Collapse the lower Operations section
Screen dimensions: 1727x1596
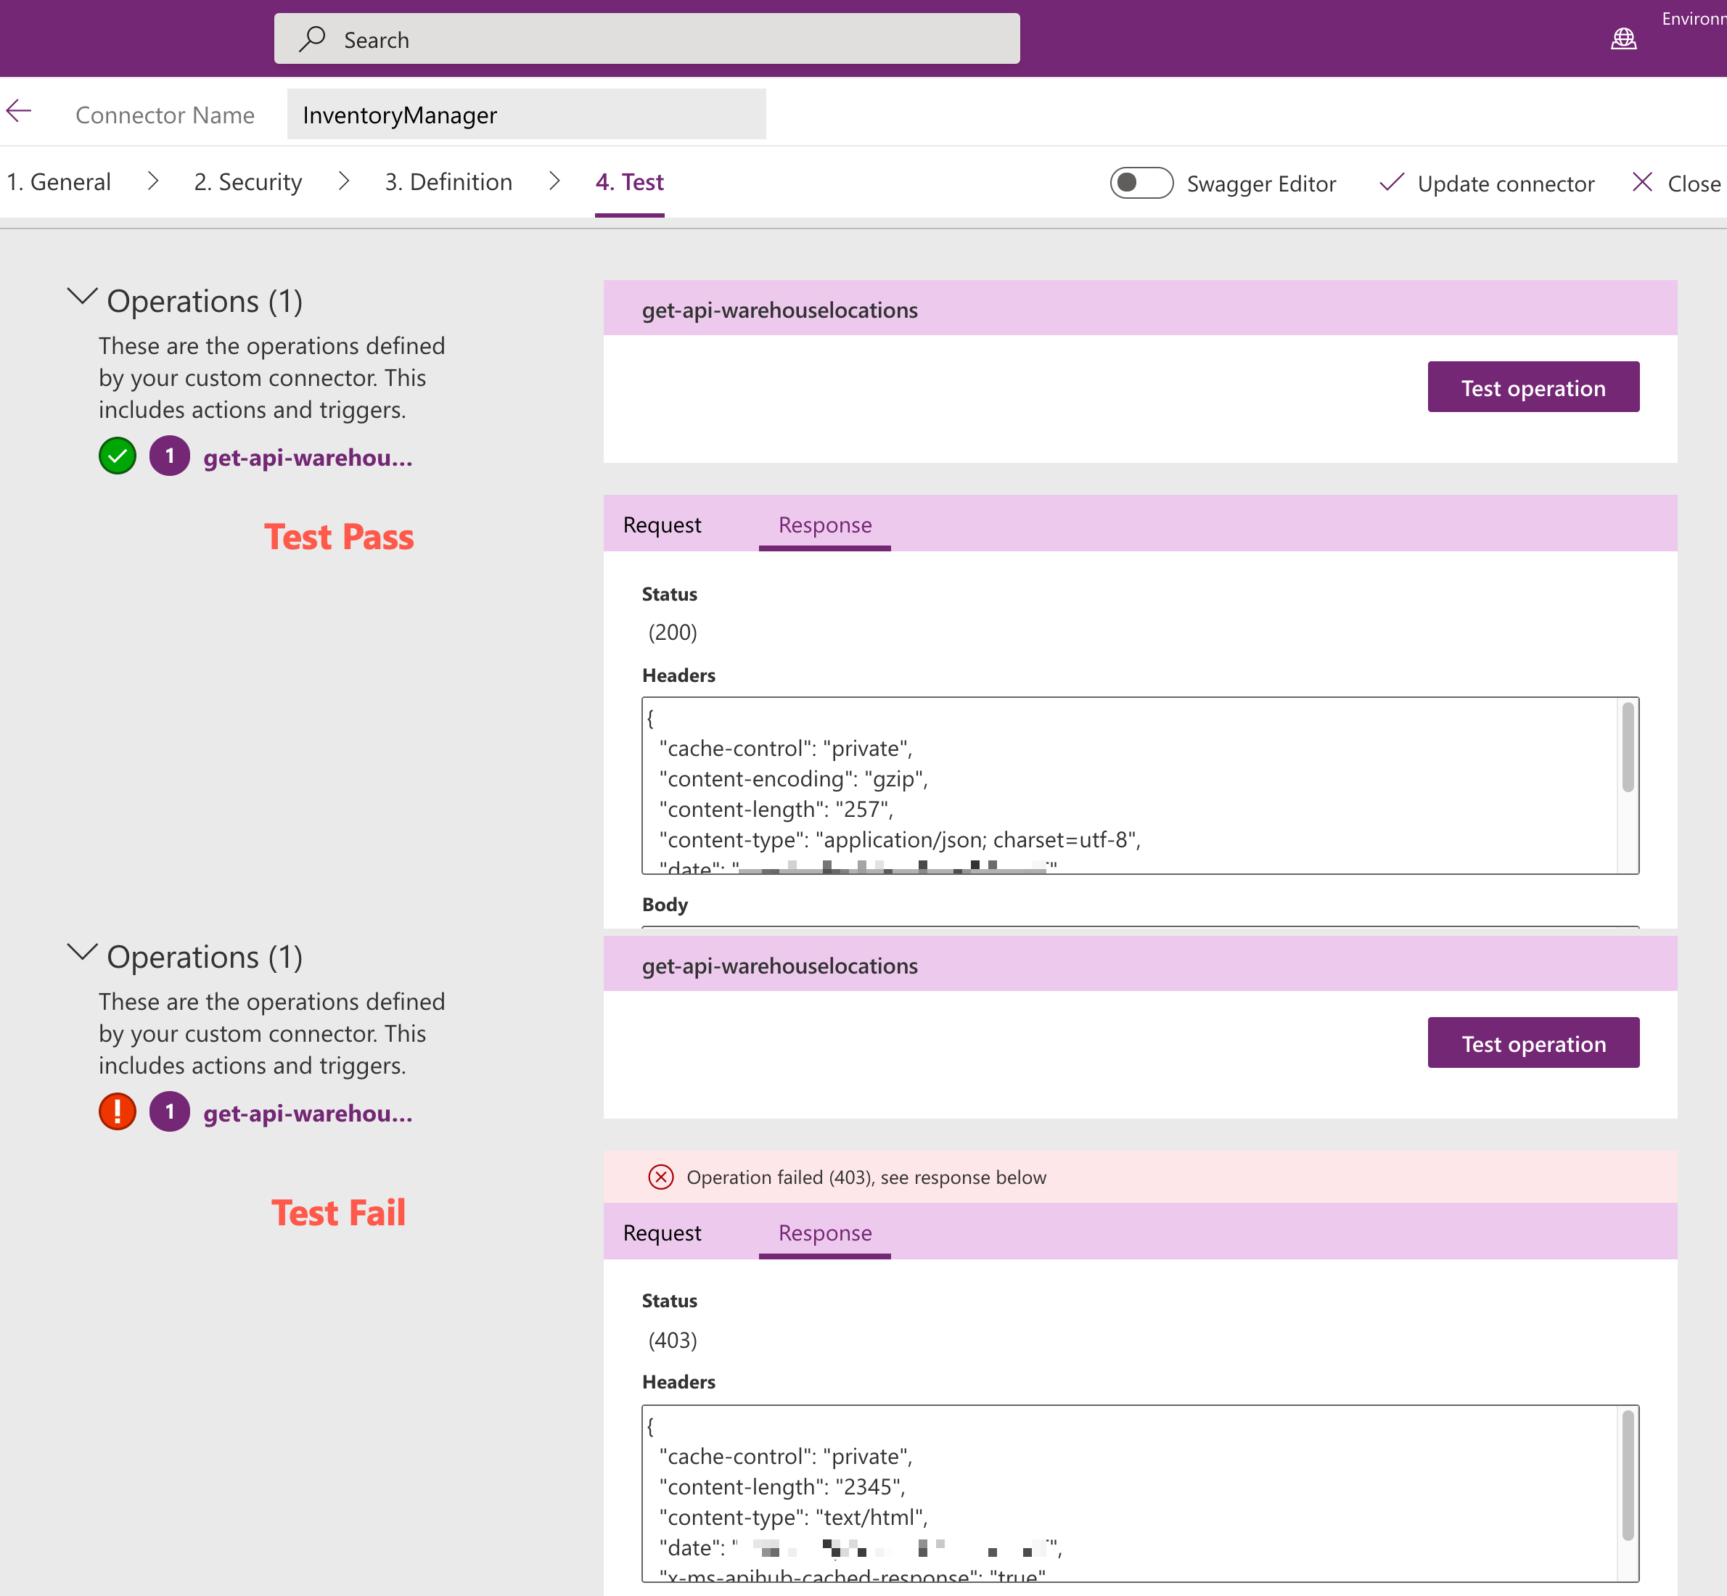click(x=82, y=953)
